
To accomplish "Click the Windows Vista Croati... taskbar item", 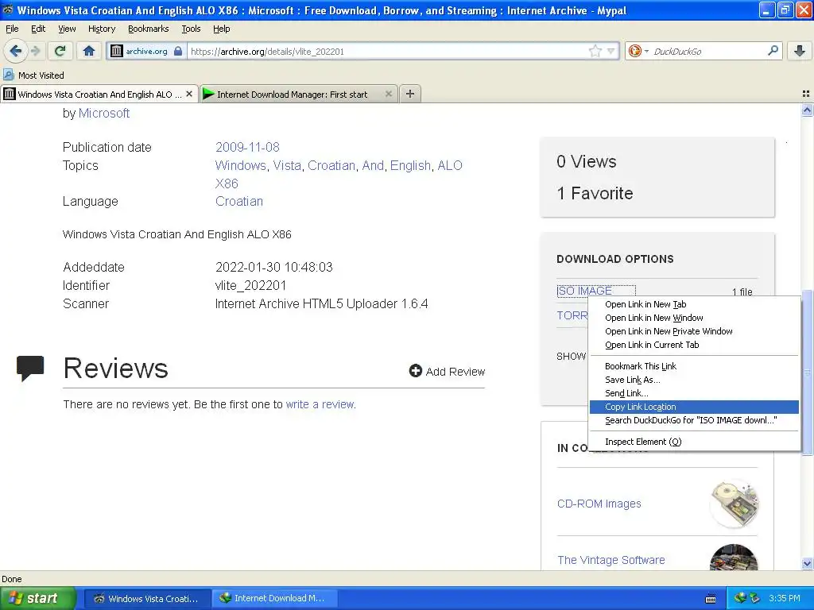I will tap(147, 598).
